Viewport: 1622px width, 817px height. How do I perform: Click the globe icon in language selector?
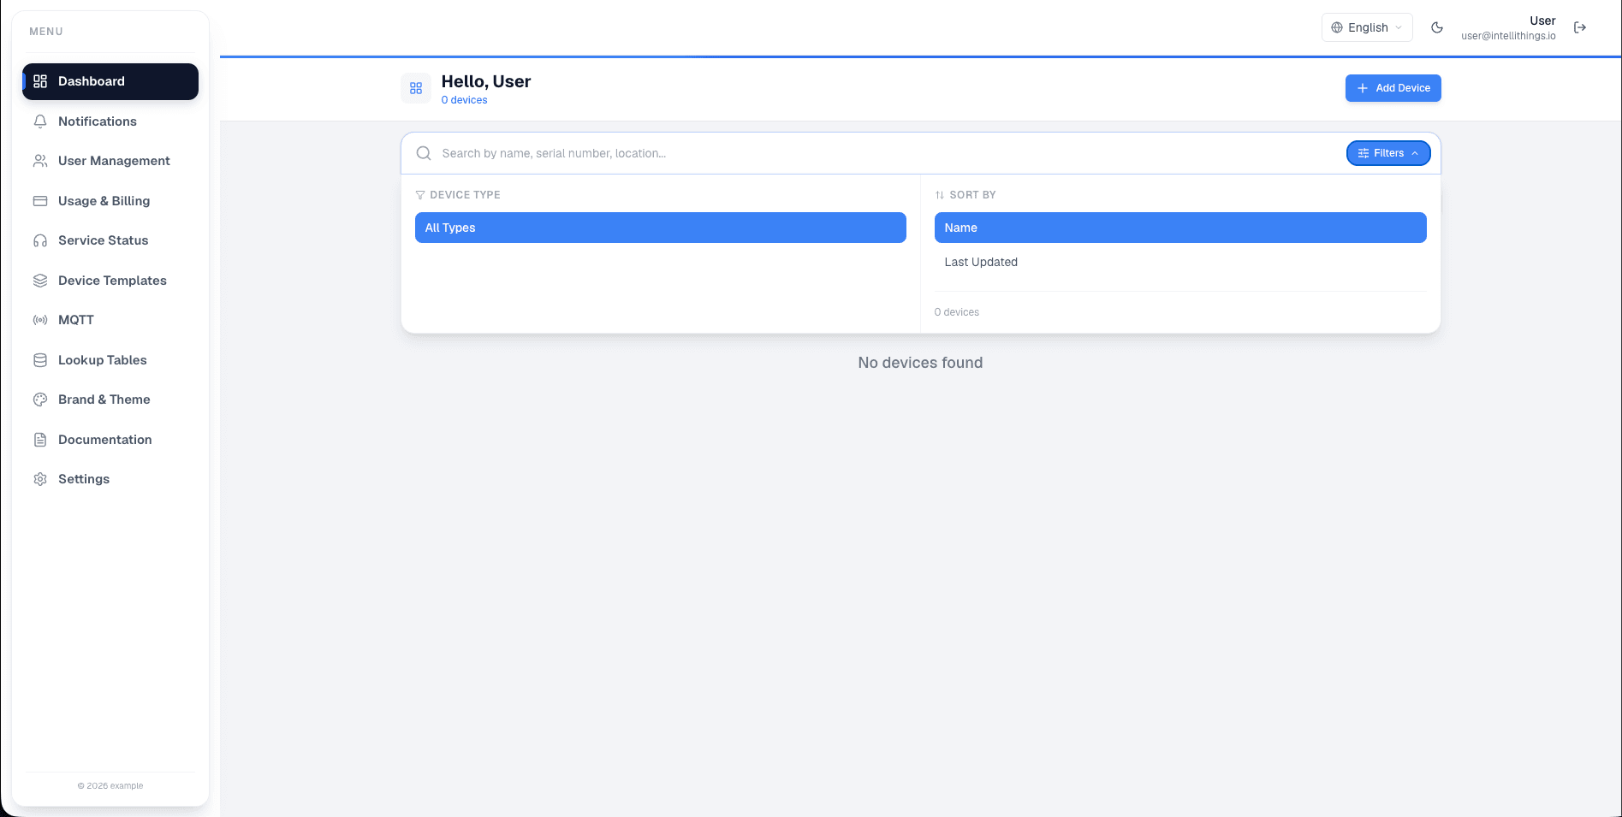pyautogui.click(x=1337, y=27)
